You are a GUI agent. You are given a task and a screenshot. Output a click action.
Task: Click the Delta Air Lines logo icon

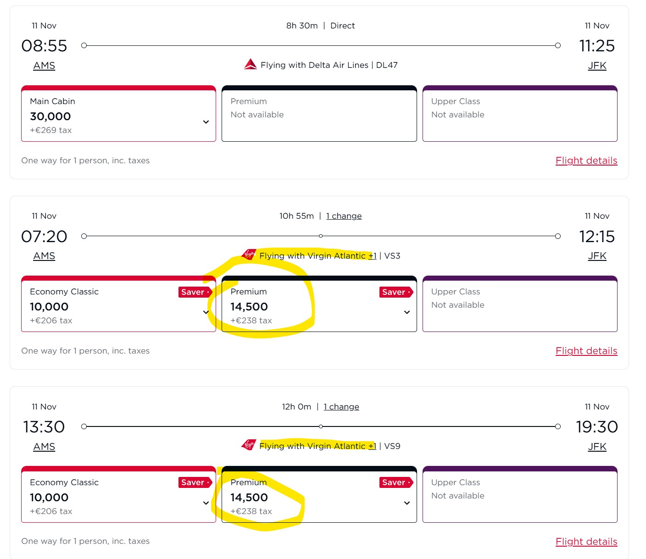pos(250,64)
